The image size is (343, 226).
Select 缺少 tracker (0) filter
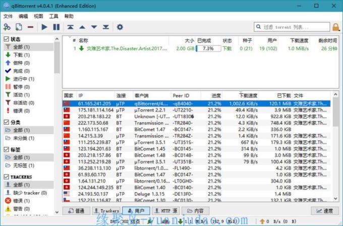tap(29, 193)
